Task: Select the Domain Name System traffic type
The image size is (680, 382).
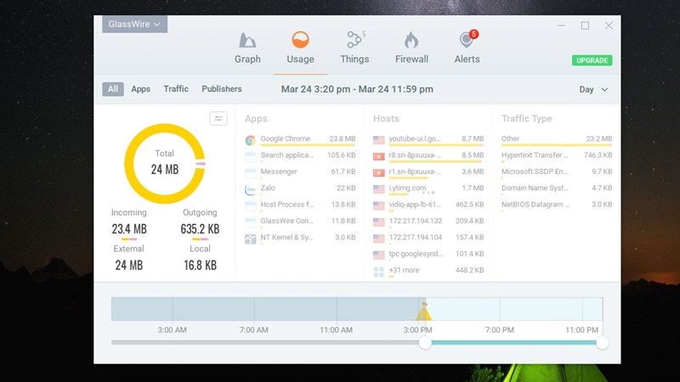Action: click(x=557, y=188)
